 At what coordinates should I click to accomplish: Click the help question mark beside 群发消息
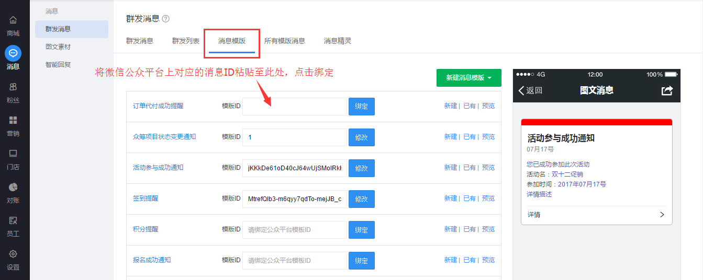click(x=166, y=19)
